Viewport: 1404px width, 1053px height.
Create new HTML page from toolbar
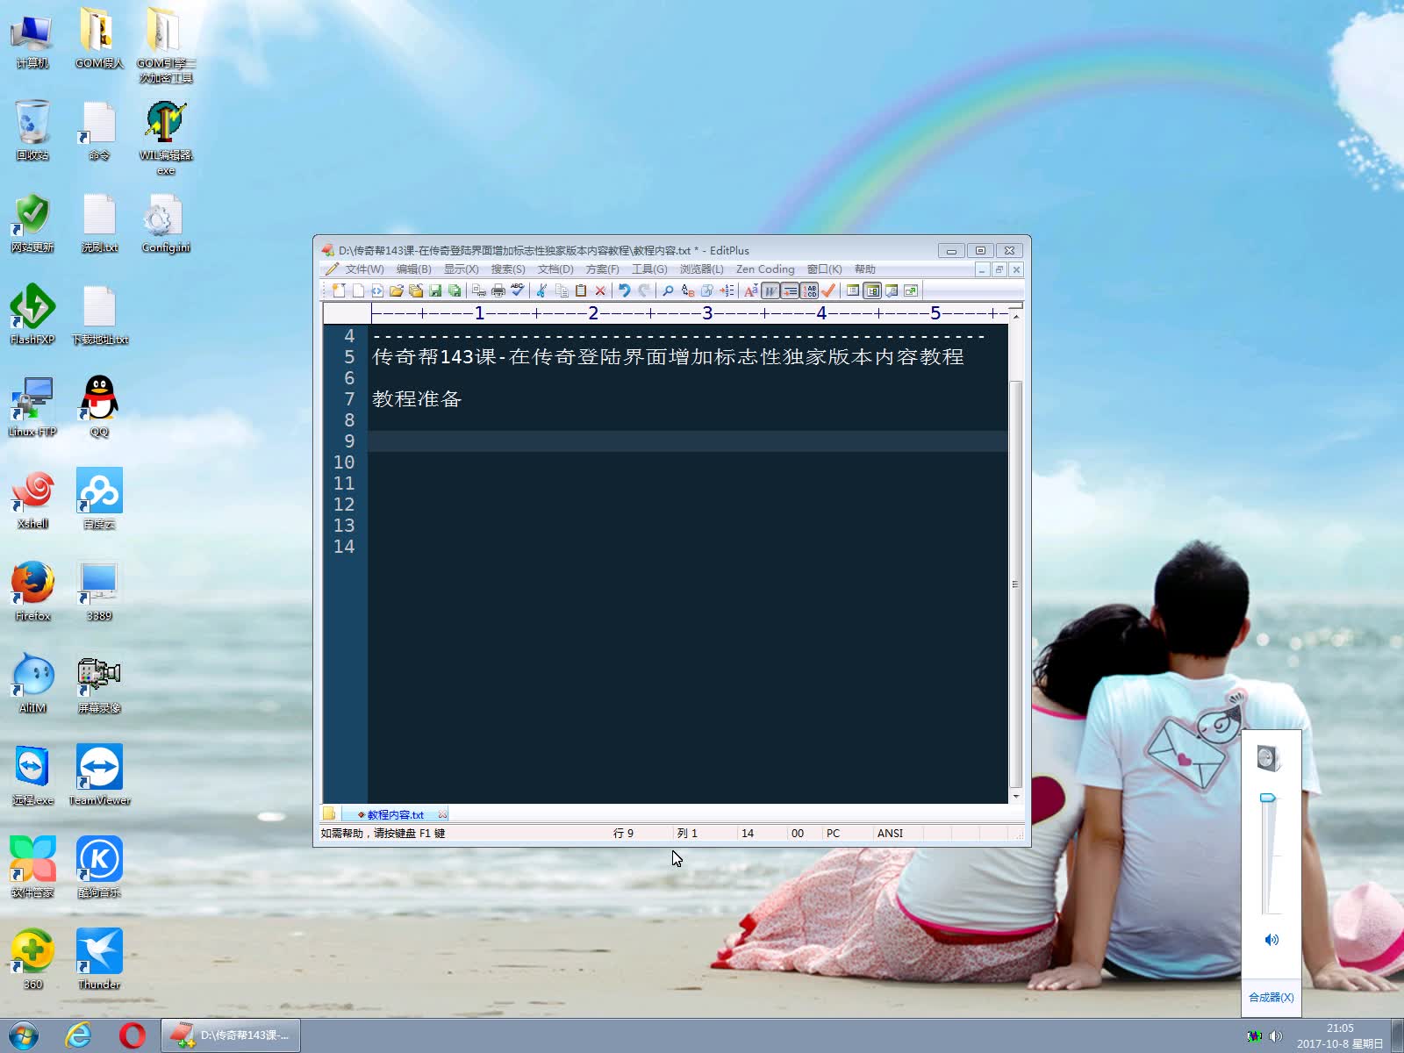pos(377,290)
